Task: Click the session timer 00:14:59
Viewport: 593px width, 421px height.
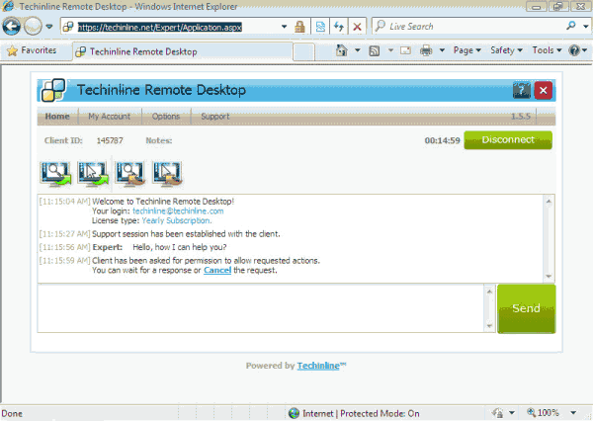Action: click(x=442, y=140)
